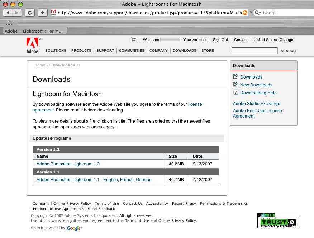314x238 pixels.
Task: Click the 40.7MB size cell
Action: [177, 180]
